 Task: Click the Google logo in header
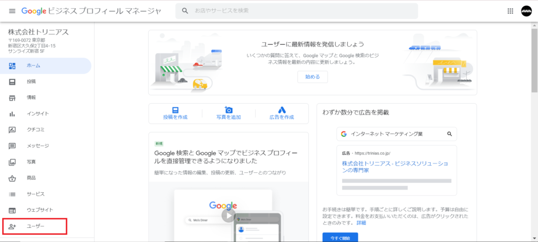click(x=34, y=11)
